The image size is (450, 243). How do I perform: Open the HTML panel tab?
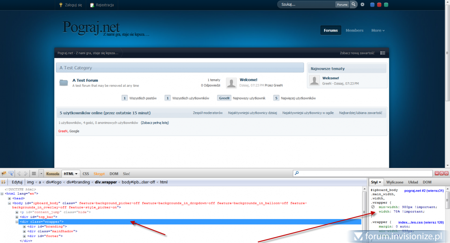[71, 174]
